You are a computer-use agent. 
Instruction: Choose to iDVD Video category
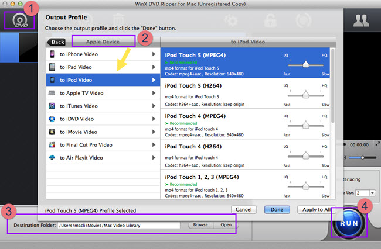(103, 119)
